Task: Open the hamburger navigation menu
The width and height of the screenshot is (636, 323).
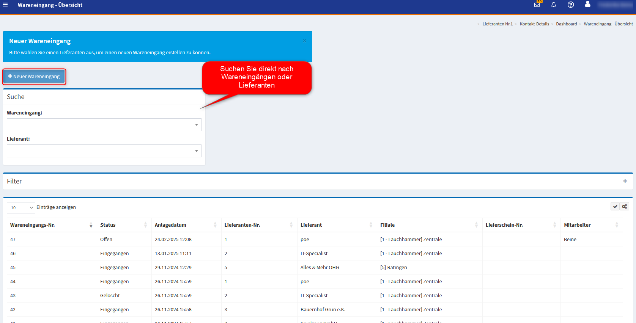Action: click(x=5, y=5)
